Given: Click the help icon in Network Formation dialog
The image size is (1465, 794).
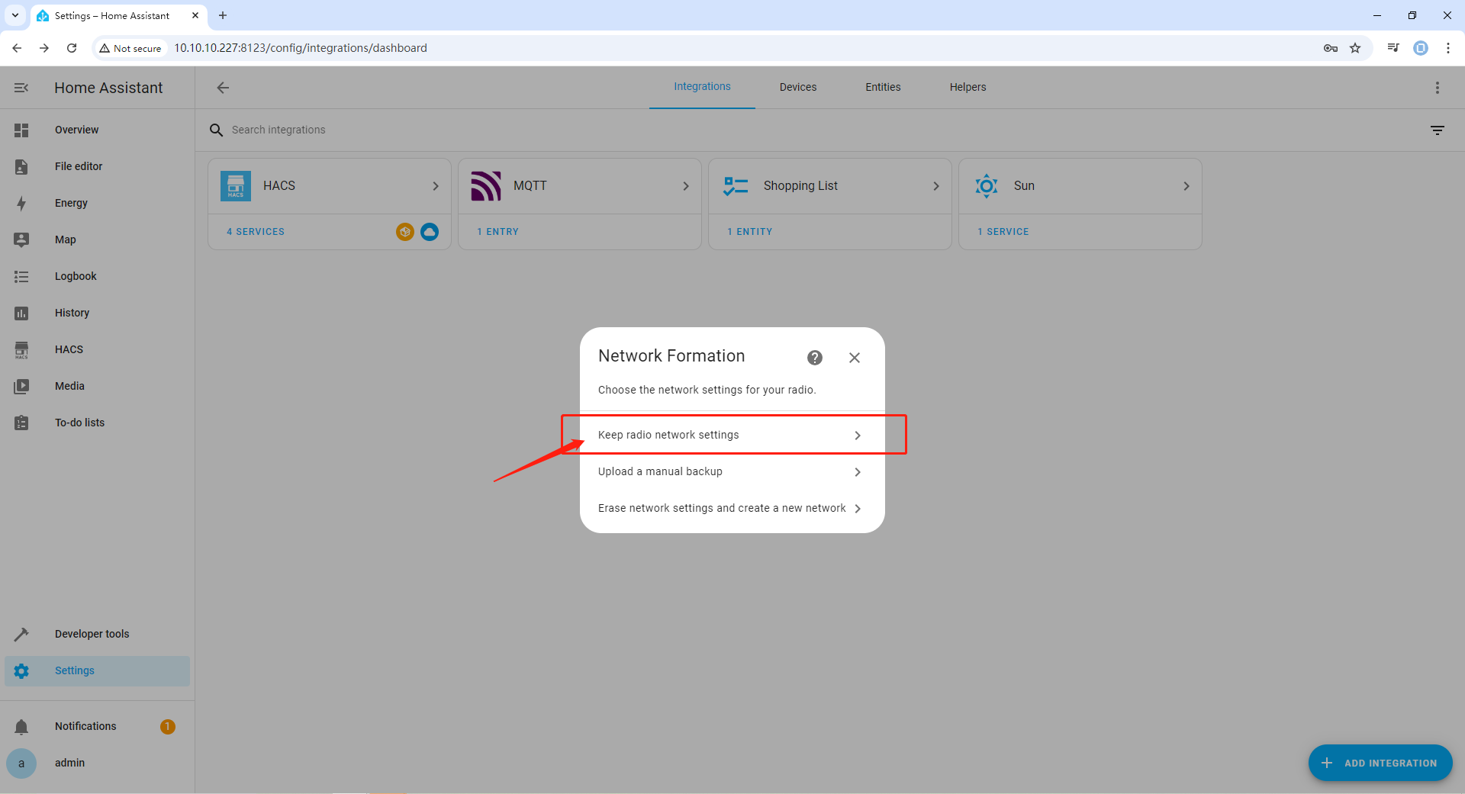Looking at the screenshot, I should (815, 358).
